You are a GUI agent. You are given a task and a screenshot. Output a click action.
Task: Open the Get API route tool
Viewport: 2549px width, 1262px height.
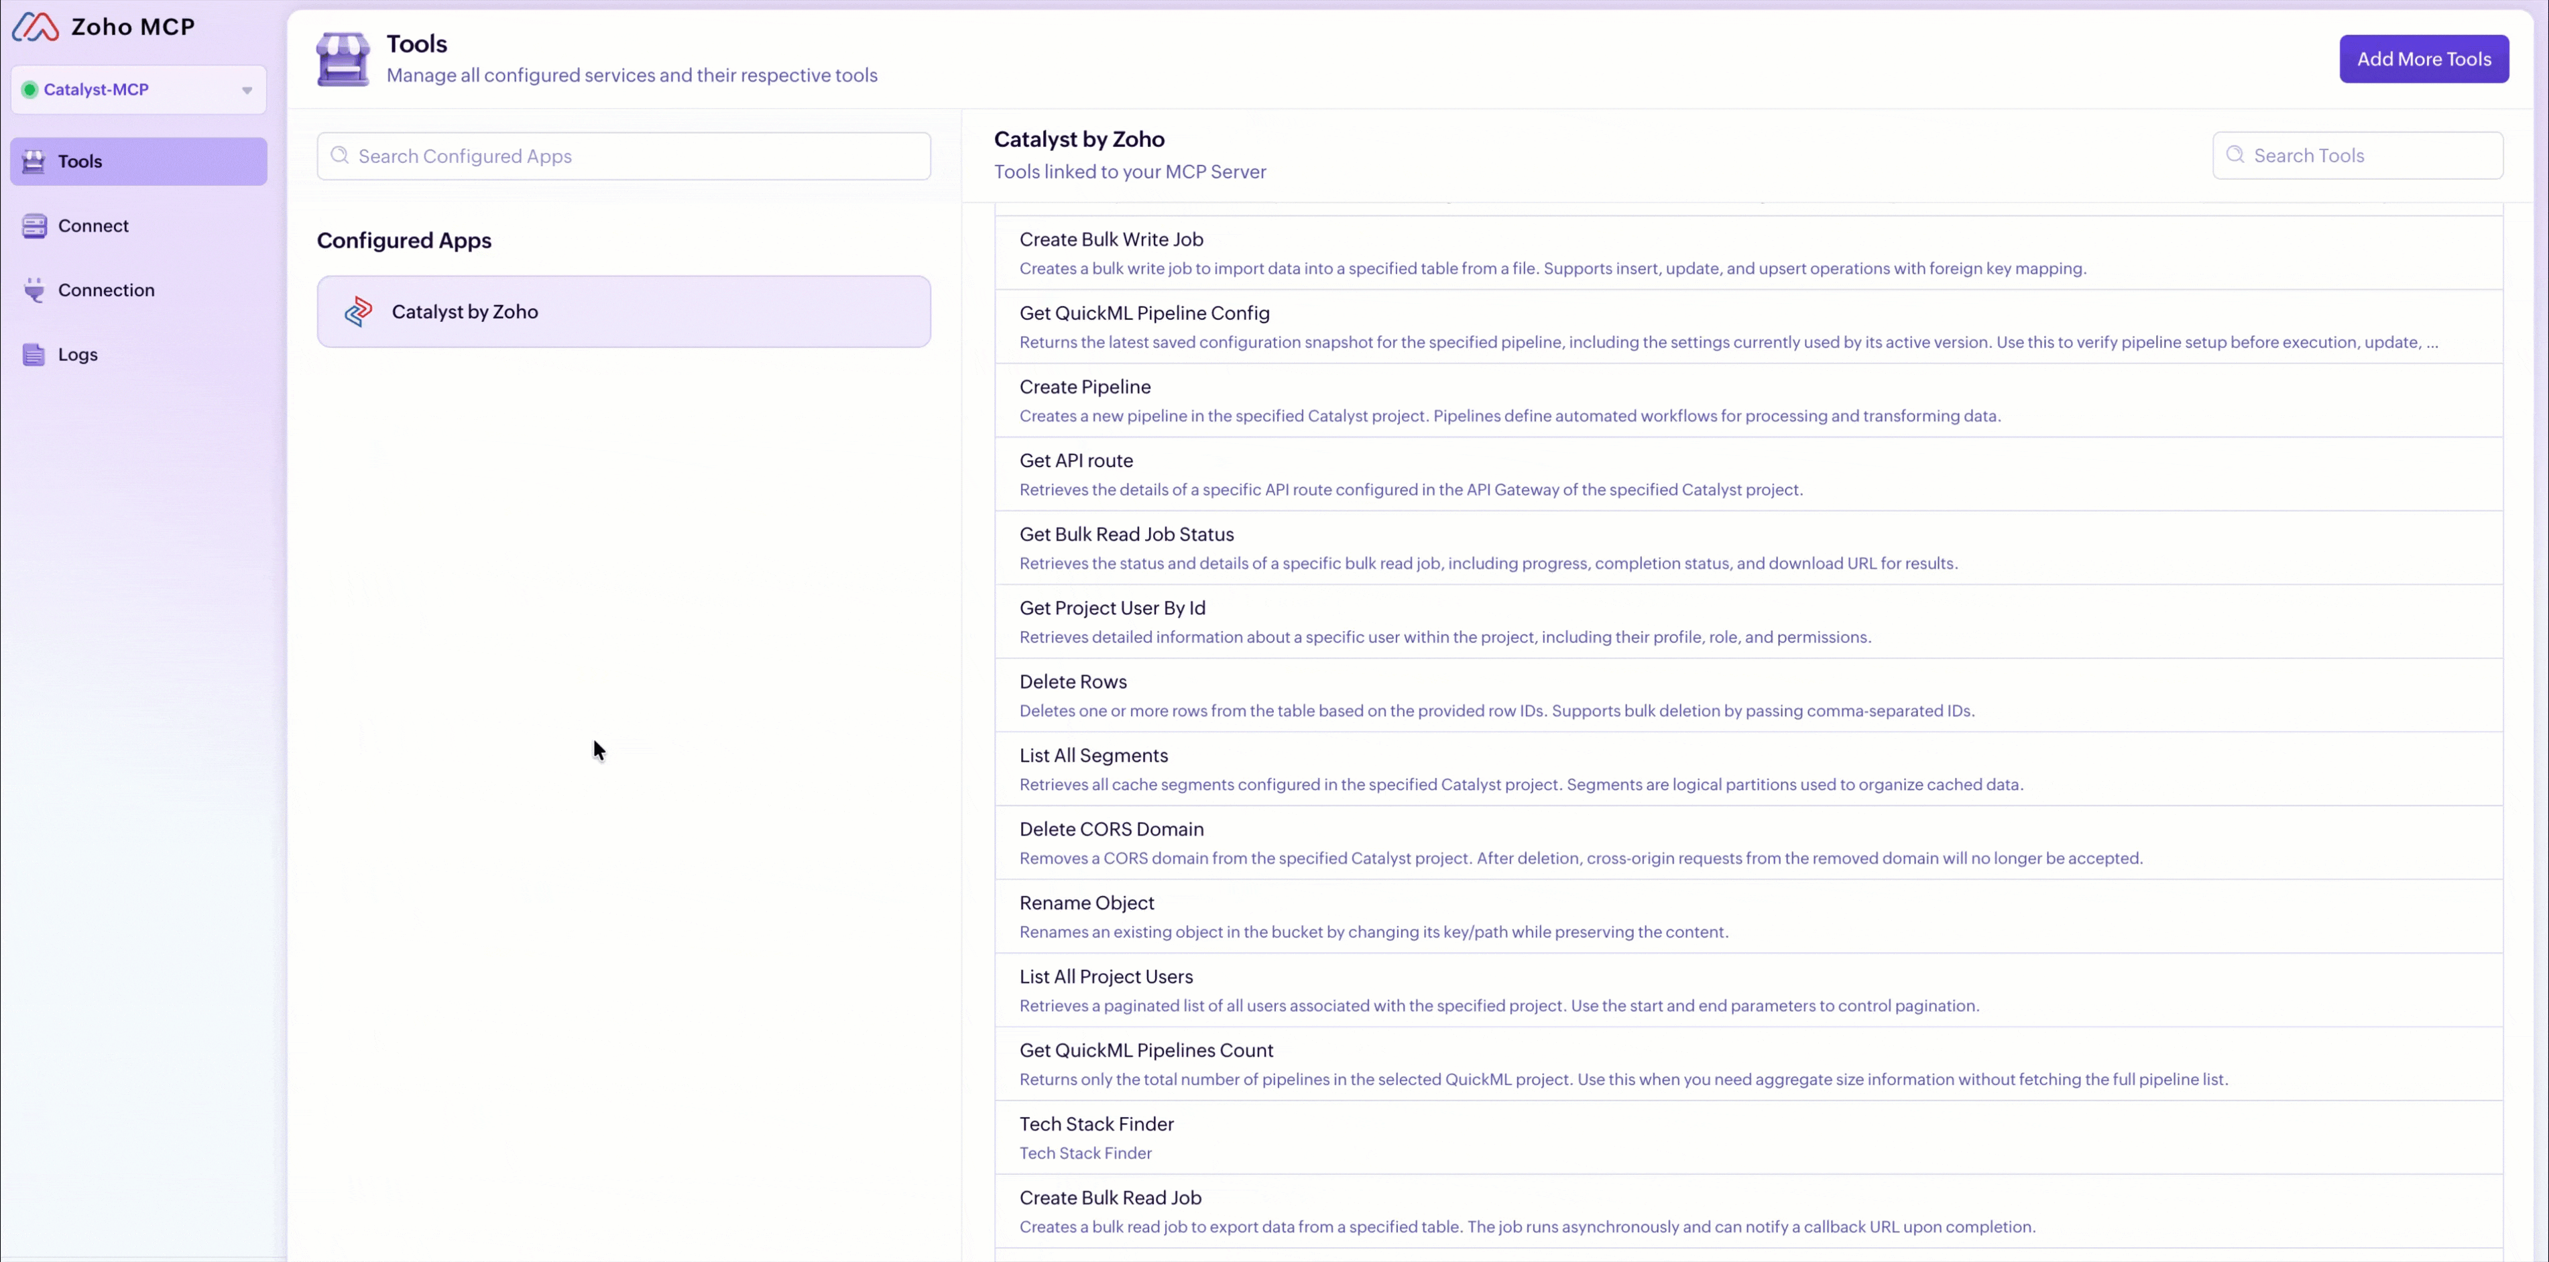point(1748,474)
